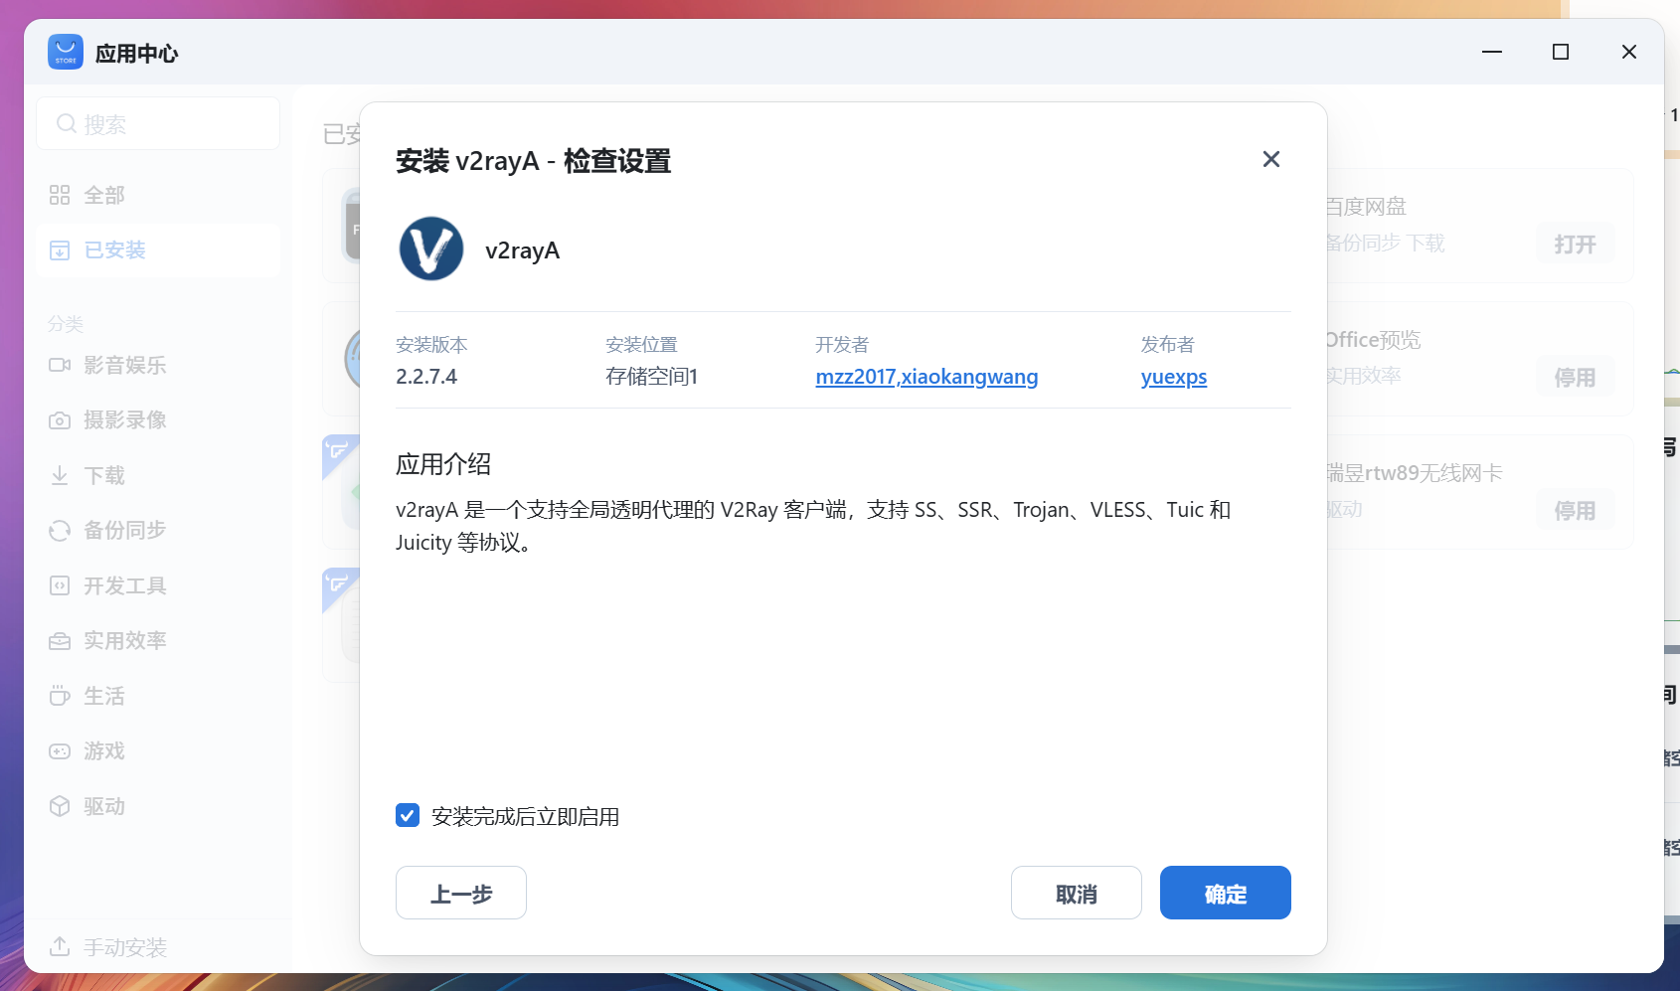Switch to the 已安装 tab

pyautogui.click(x=109, y=249)
